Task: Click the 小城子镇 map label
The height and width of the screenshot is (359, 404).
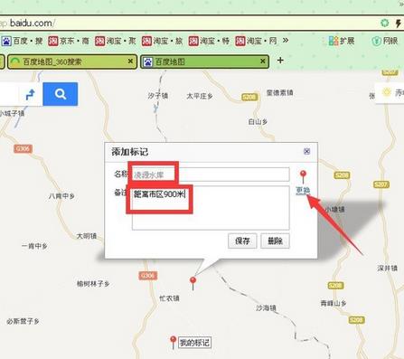Action: tap(12, 114)
